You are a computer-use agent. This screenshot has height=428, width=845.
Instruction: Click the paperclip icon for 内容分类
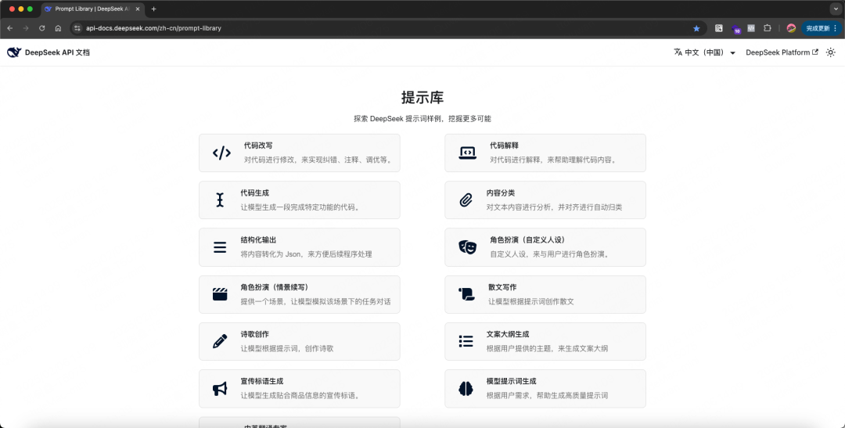coord(466,200)
